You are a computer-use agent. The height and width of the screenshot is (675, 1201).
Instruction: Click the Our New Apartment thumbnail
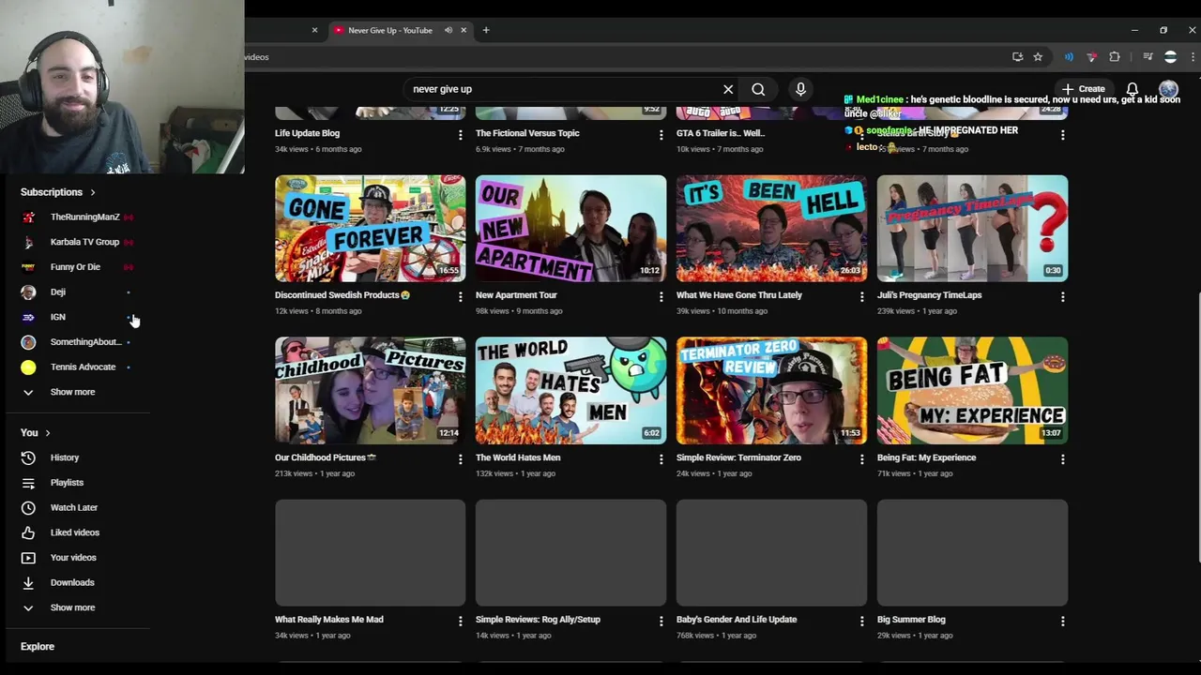click(570, 228)
